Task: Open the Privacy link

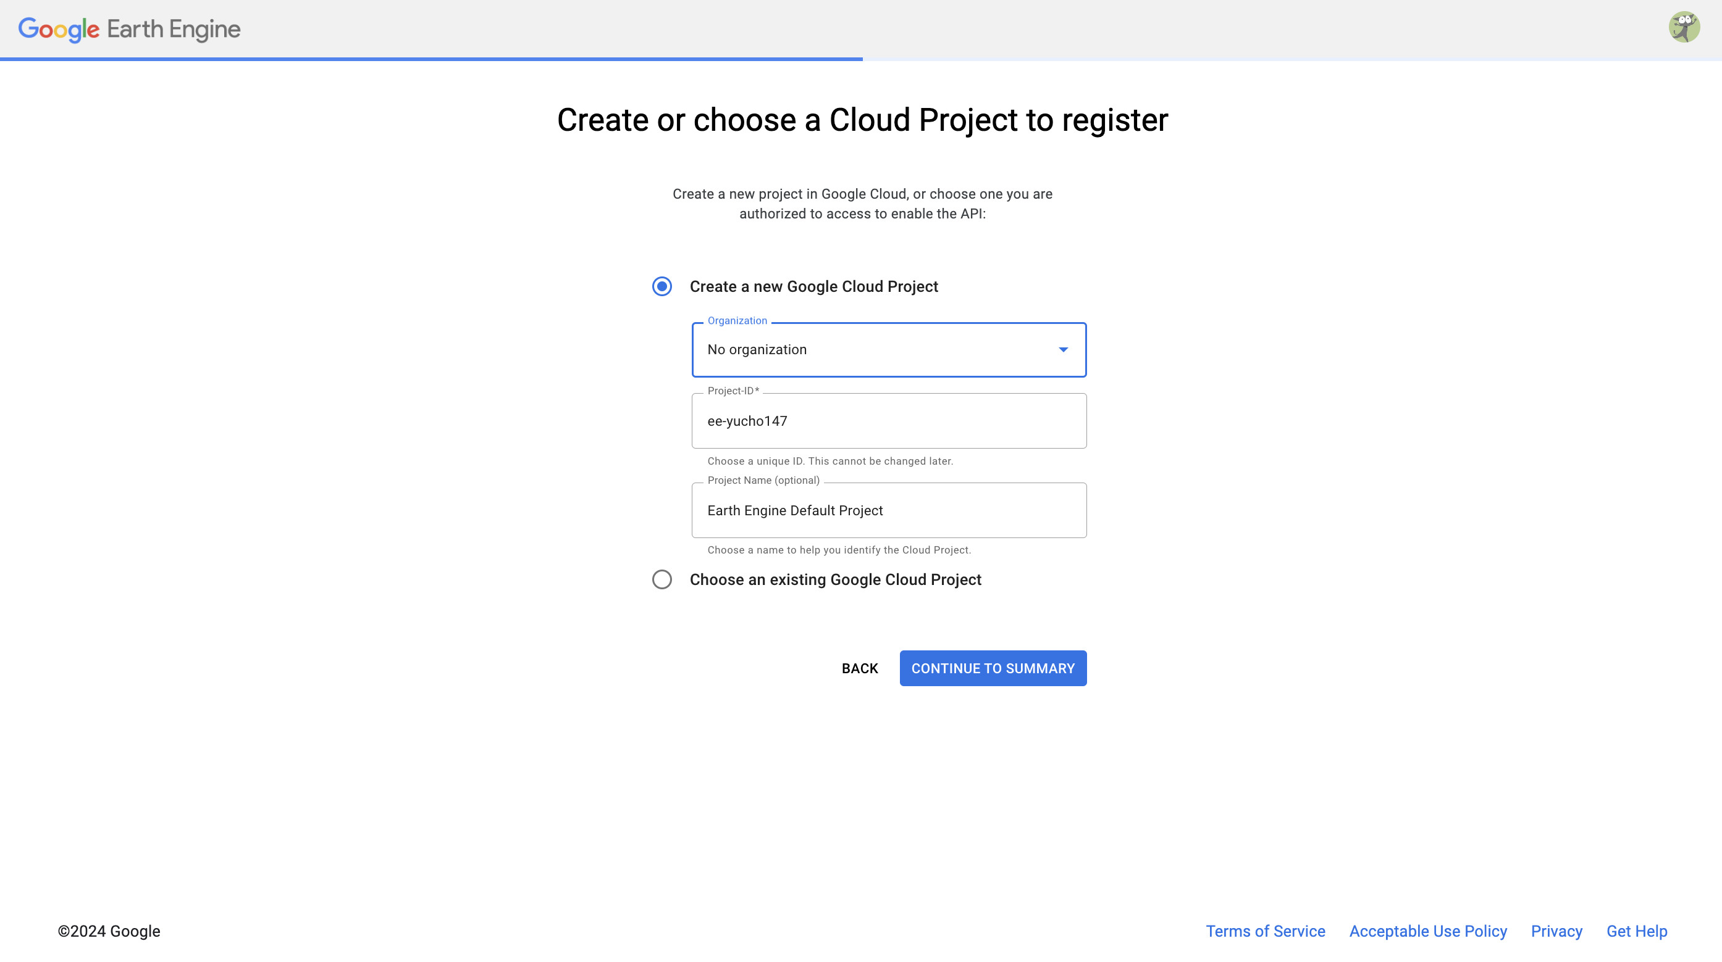Action: tap(1556, 931)
